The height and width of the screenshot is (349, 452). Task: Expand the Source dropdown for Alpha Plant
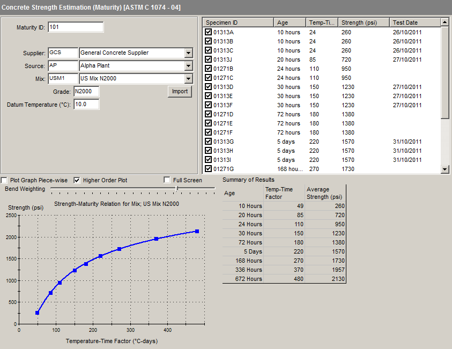[188, 66]
